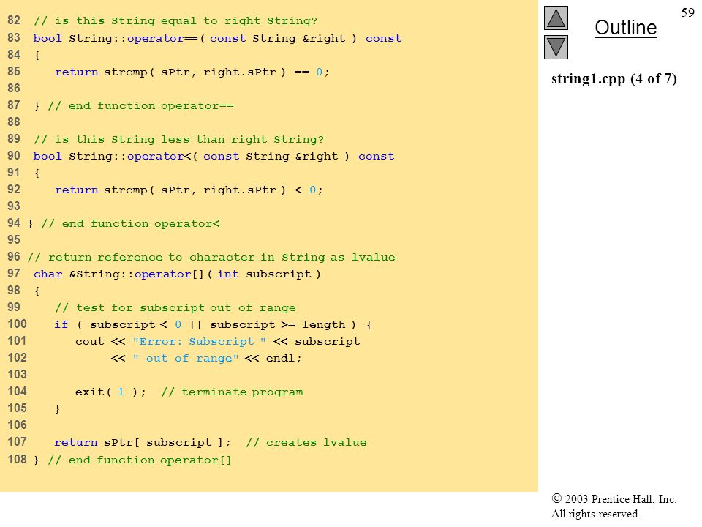This screenshot has height=527, width=702.
Task: Click return sPtr[ subscript ] line
Action: tap(143, 443)
